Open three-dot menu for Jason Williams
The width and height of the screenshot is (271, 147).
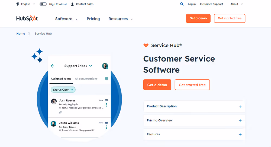click(106, 127)
